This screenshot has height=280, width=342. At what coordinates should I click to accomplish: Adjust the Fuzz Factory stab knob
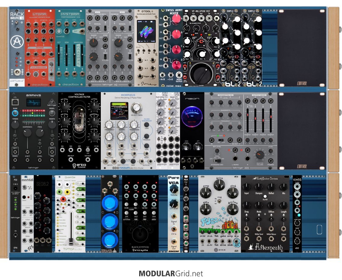point(233,192)
